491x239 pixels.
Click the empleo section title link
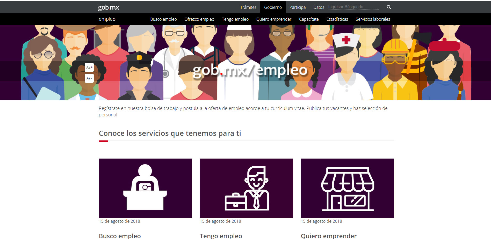coord(107,19)
